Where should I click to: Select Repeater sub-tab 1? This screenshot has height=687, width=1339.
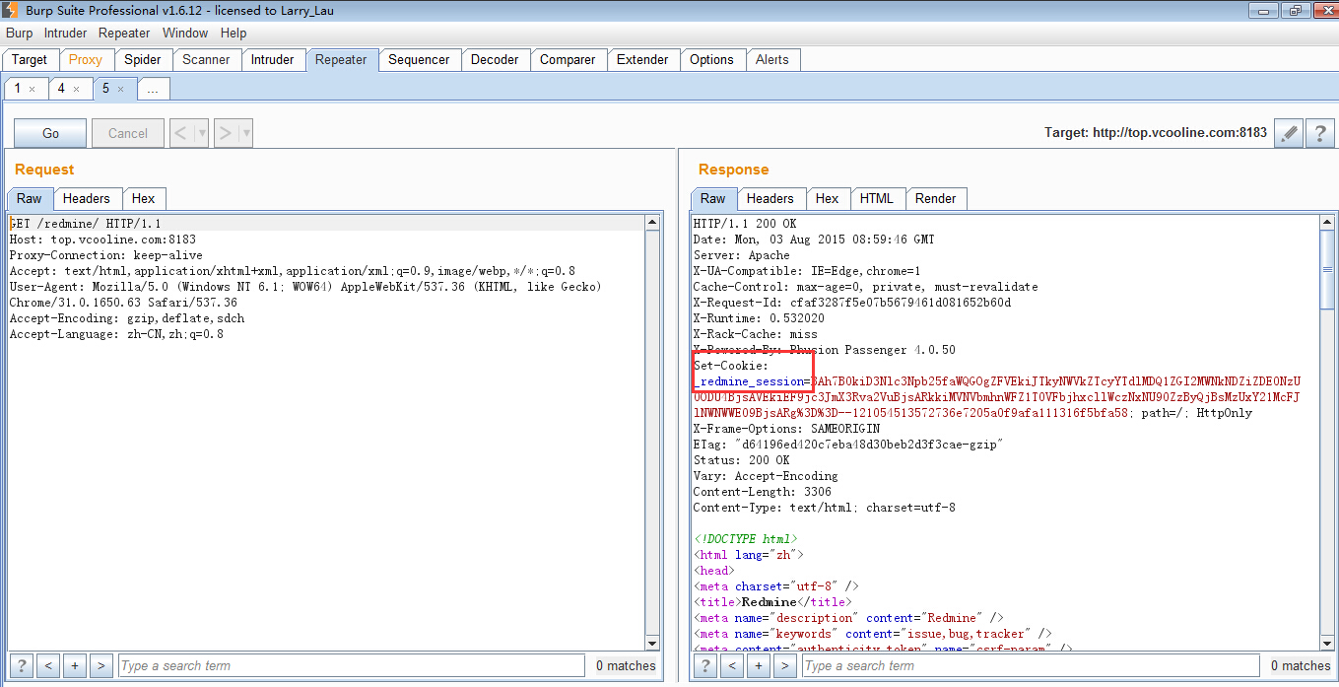[x=18, y=89]
